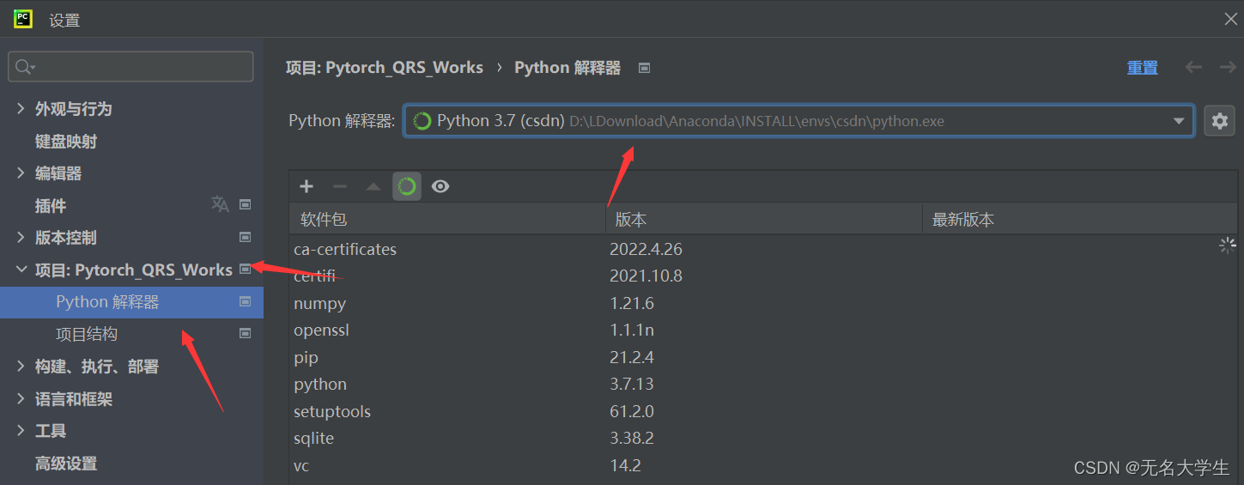Select 项目结构 in the settings tree
The width and height of the screenshot is (1244, 485).
[87, 334]
